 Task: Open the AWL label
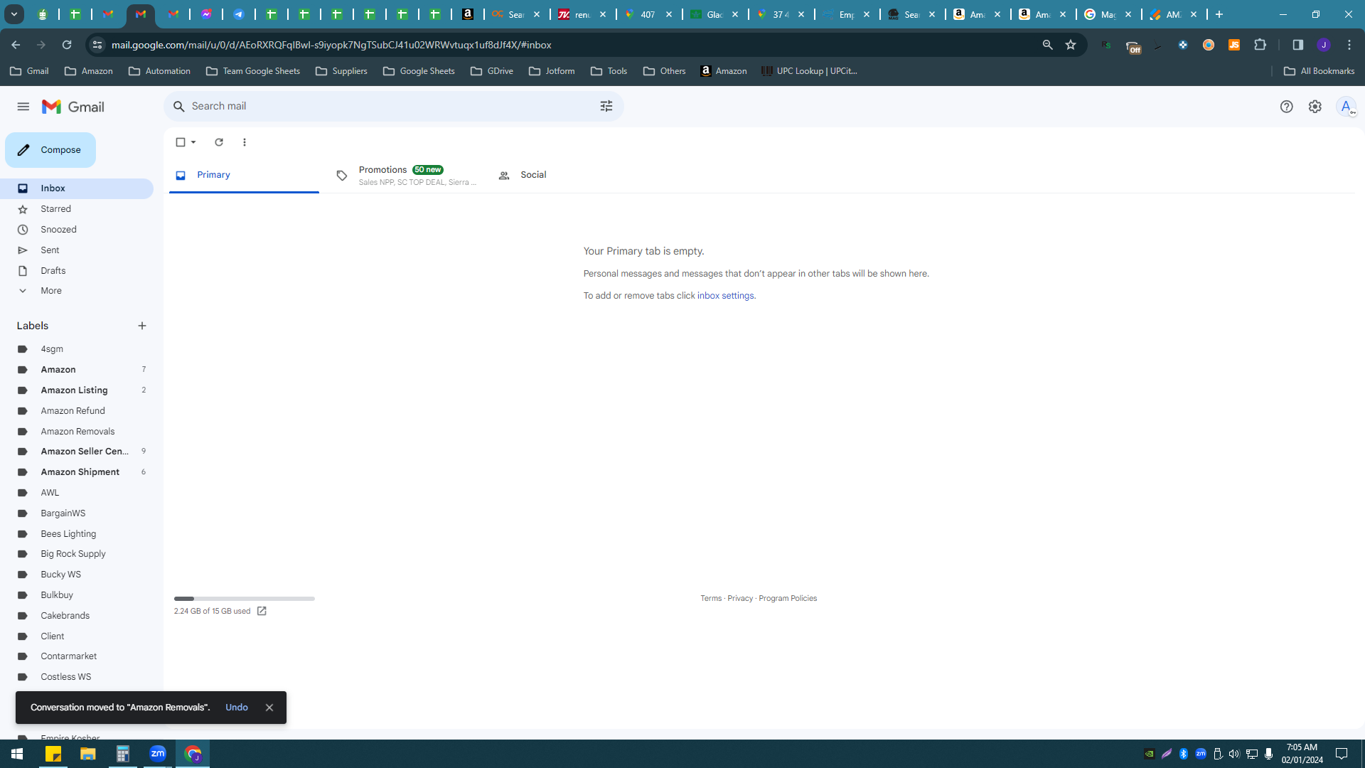pyautogui.click(x=77, y=493)
